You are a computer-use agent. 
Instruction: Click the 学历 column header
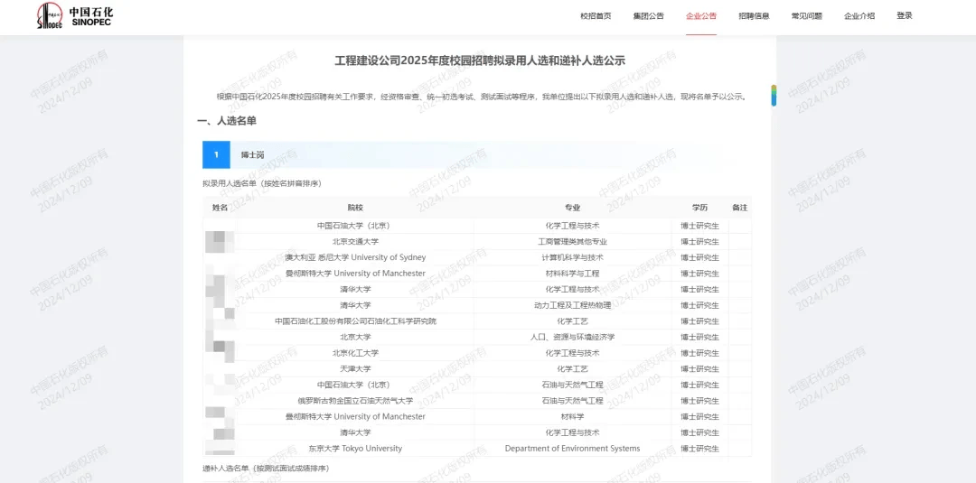(699, 208)
